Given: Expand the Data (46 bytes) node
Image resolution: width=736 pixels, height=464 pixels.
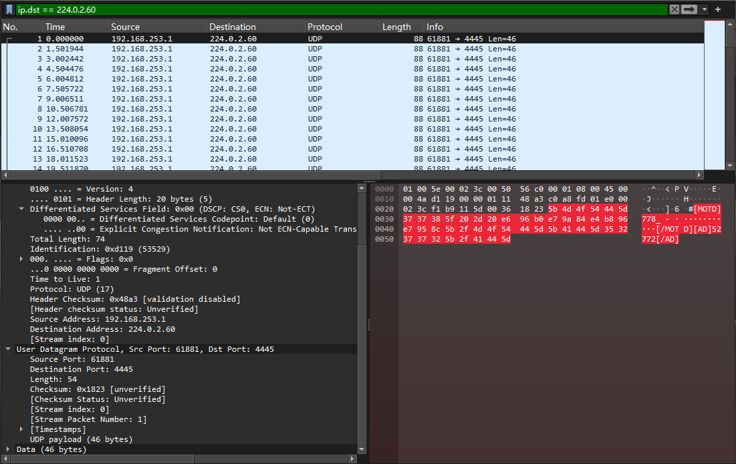Looking at the screenshot, I should point(8,449).
